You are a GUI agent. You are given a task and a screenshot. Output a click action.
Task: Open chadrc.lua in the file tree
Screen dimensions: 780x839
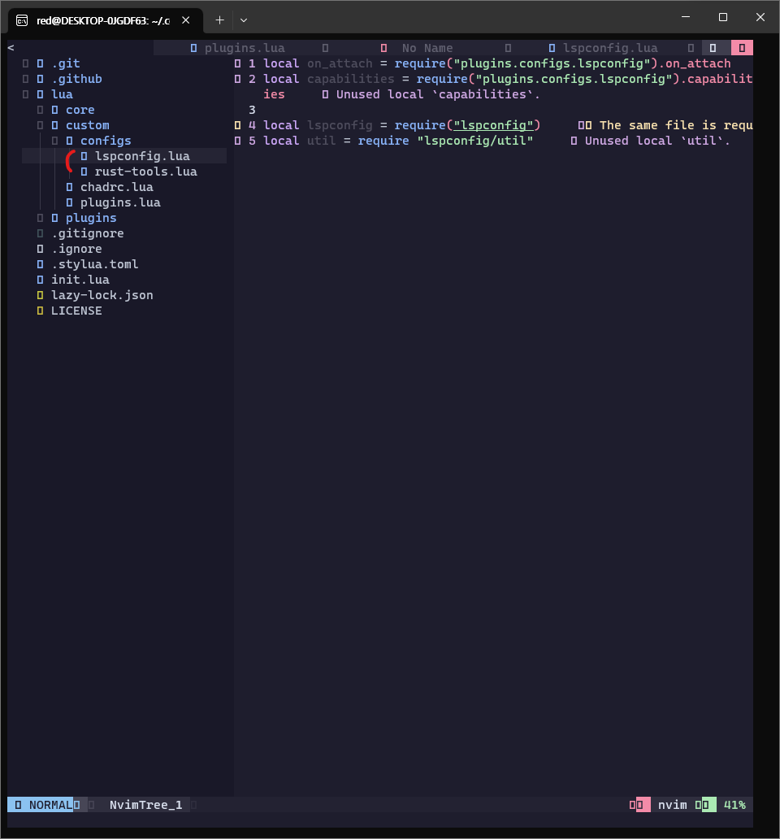pos(116,187)
